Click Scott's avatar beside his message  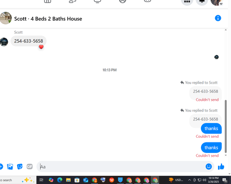pyautogui.click(x=4, y=42)
